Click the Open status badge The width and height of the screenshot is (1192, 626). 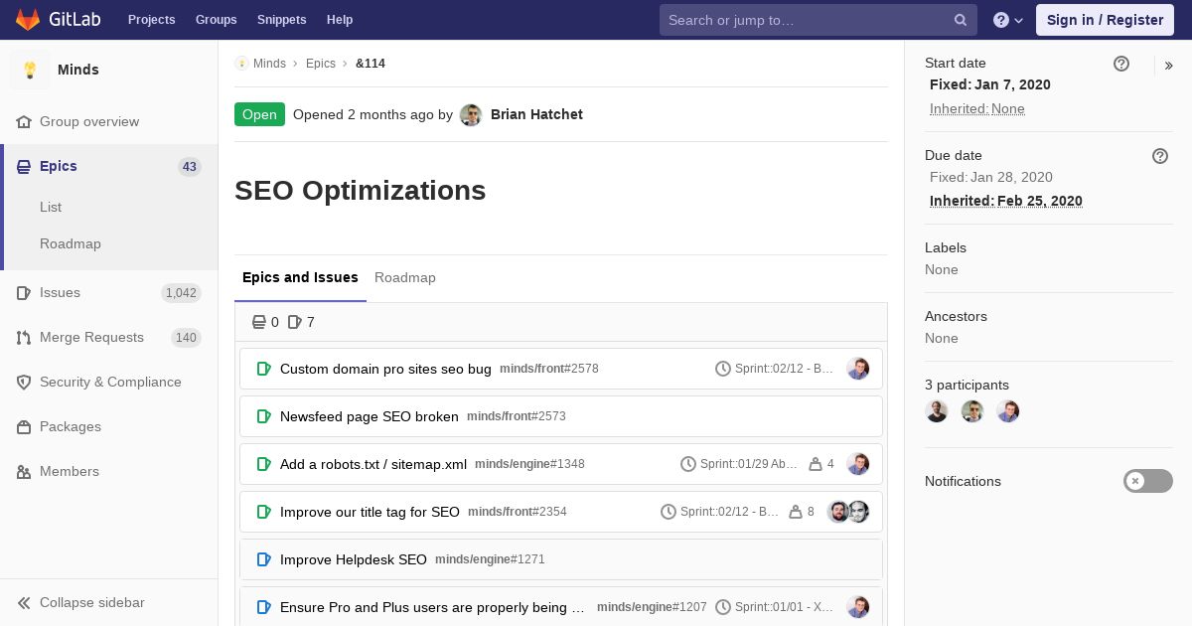point(259,114)
